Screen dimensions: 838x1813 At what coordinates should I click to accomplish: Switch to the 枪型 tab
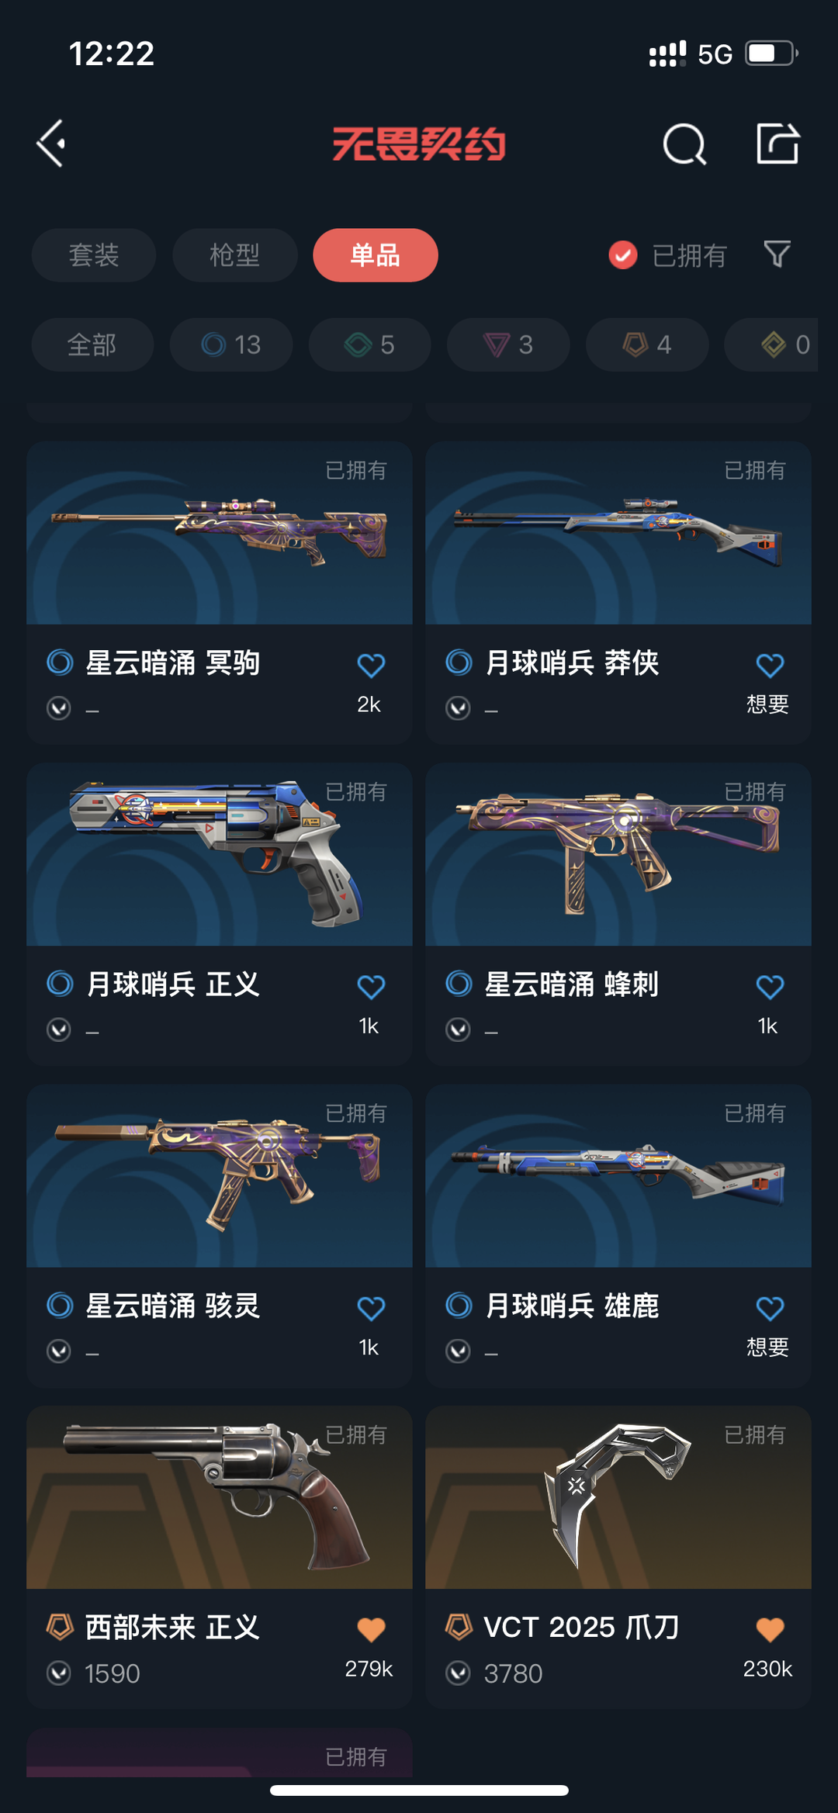pyautogui.click(x=235, y=255)
